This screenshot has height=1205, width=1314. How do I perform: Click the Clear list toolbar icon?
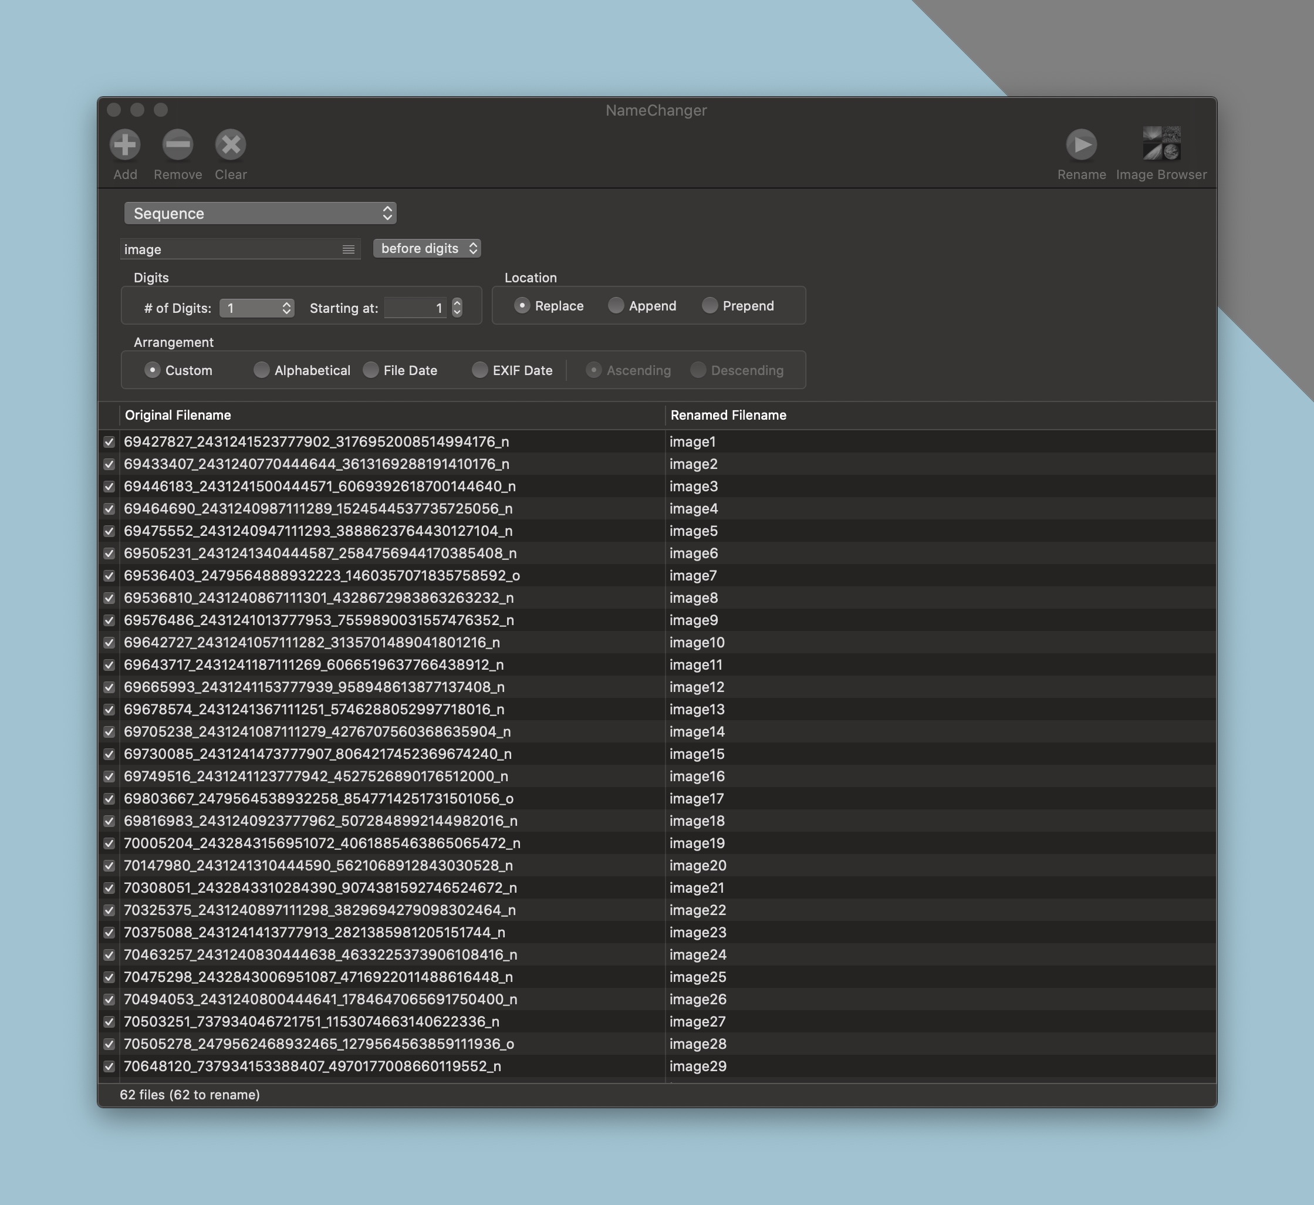tap(230, 144)
